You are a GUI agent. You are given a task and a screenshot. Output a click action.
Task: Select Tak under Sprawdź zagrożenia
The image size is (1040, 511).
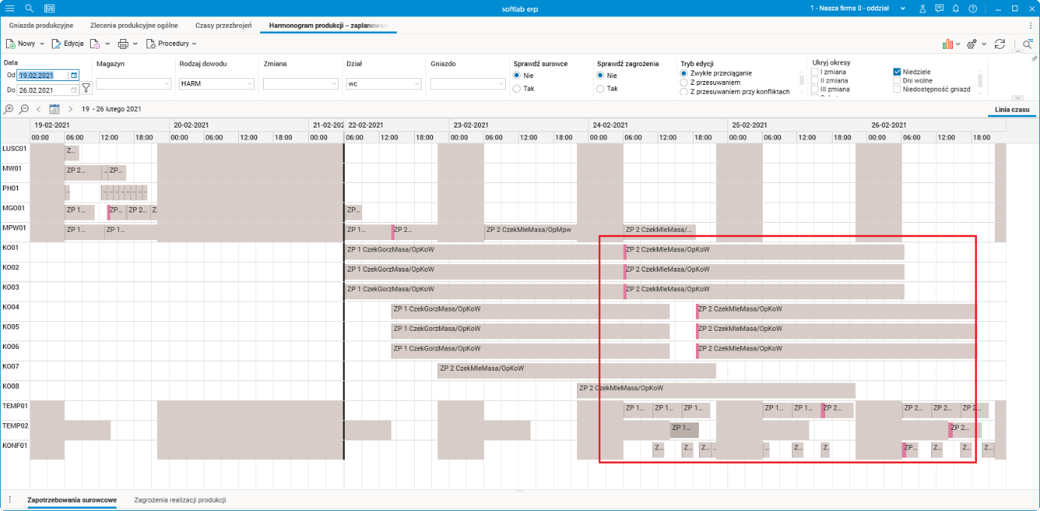tap(600, 89)
